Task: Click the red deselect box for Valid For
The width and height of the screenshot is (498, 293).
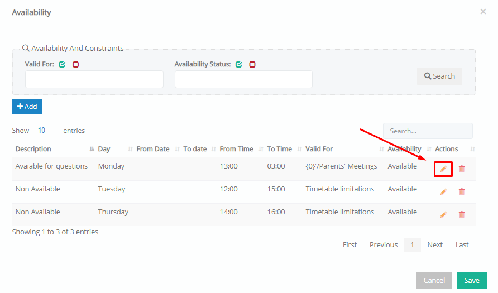Action: pyautogui.click(x=75, y=64)
